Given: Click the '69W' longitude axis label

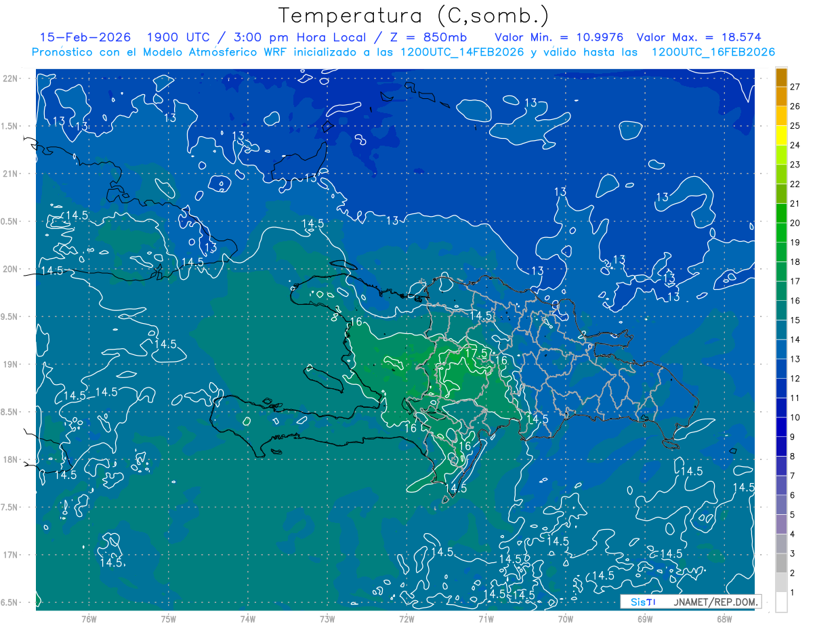Looking at the screenshot, I should point(645,619).
